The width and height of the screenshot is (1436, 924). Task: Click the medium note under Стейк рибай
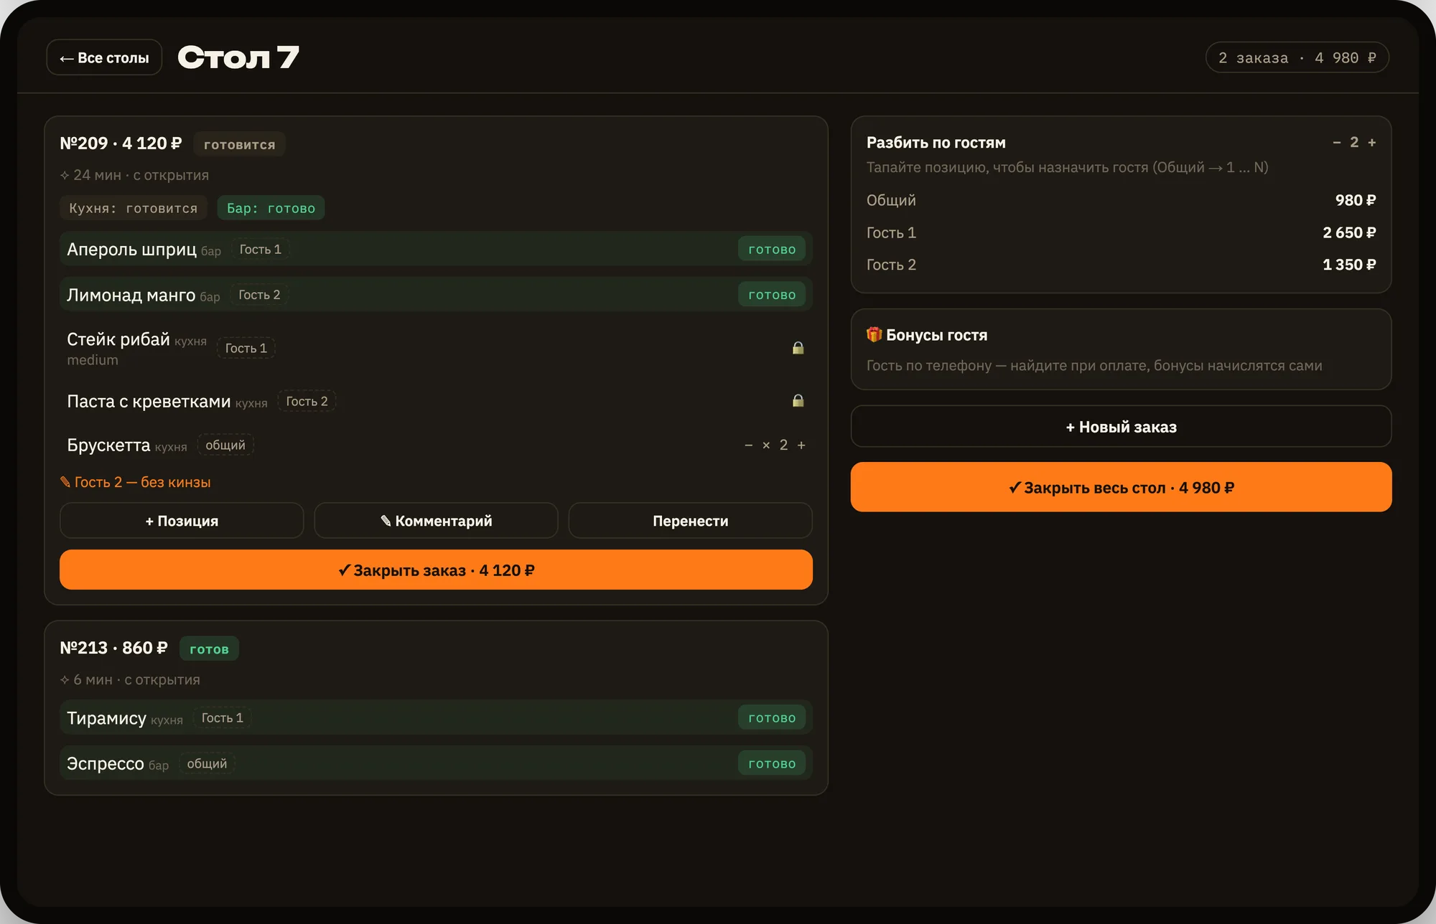pyautogui.click(x=93, y=360)
